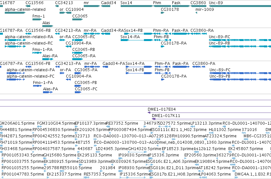
Task: Open the CG10904-RA transcript label
Action: click(78, 43)
